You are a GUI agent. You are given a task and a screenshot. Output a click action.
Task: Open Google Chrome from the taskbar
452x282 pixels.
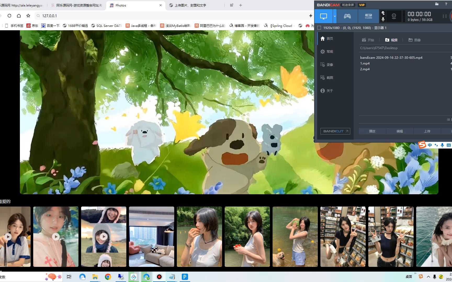point(108,277)
